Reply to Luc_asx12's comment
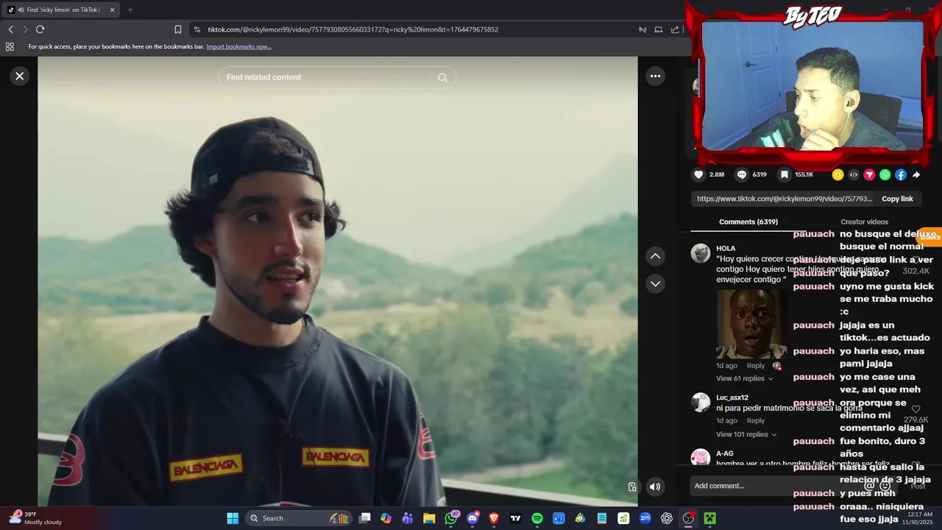Image resolution: width=942 pixels, height=530 pixels. (756, 421)
